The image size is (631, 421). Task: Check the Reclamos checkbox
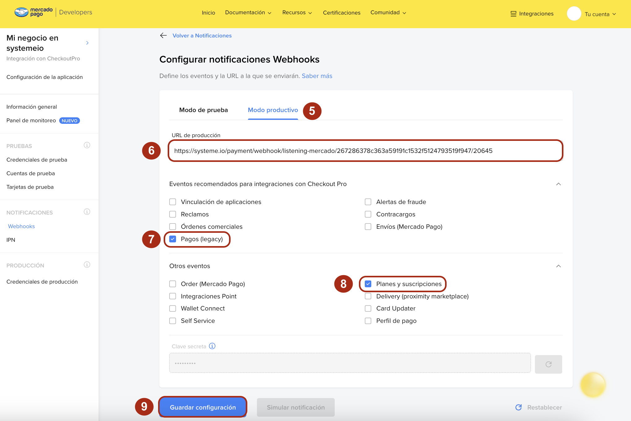point(173,214)
